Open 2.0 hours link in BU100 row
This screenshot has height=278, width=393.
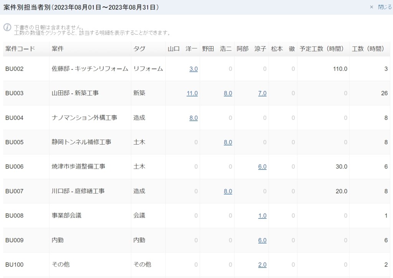[262, 265]
